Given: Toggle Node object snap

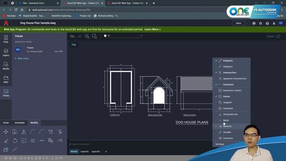Looking at the screenshot, I should [x=231, y=120].
